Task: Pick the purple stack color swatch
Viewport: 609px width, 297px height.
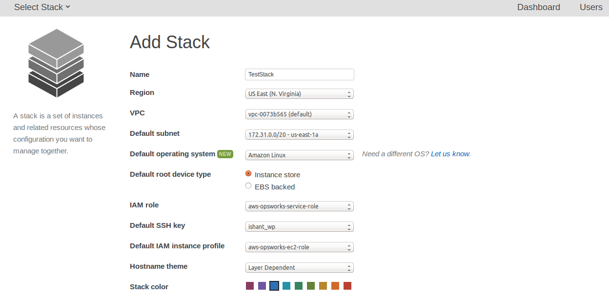Action: click(262, 286)
